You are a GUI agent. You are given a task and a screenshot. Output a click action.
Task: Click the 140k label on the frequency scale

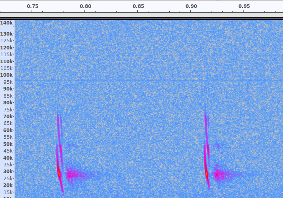coord(7,23)
